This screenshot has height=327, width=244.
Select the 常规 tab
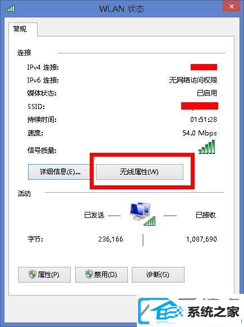(x=20, y=29)
